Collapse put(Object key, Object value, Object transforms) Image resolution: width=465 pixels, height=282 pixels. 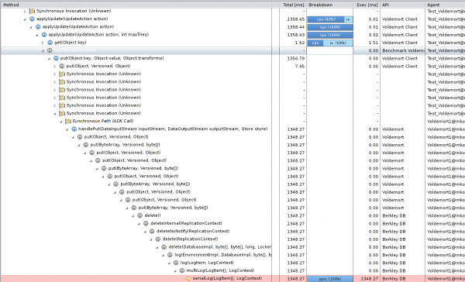[x=49, y=58]
